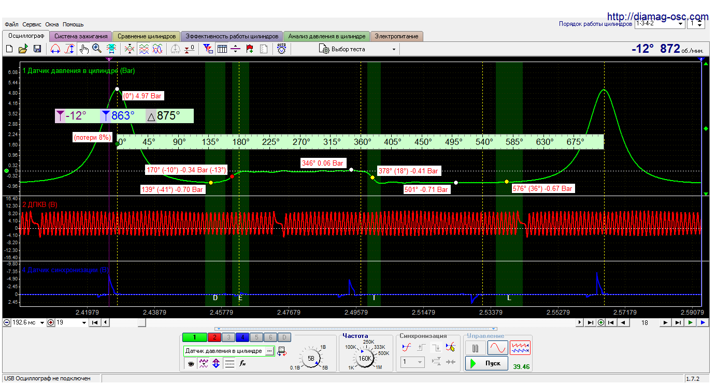Toggle channel 3 button

point(228,337)
